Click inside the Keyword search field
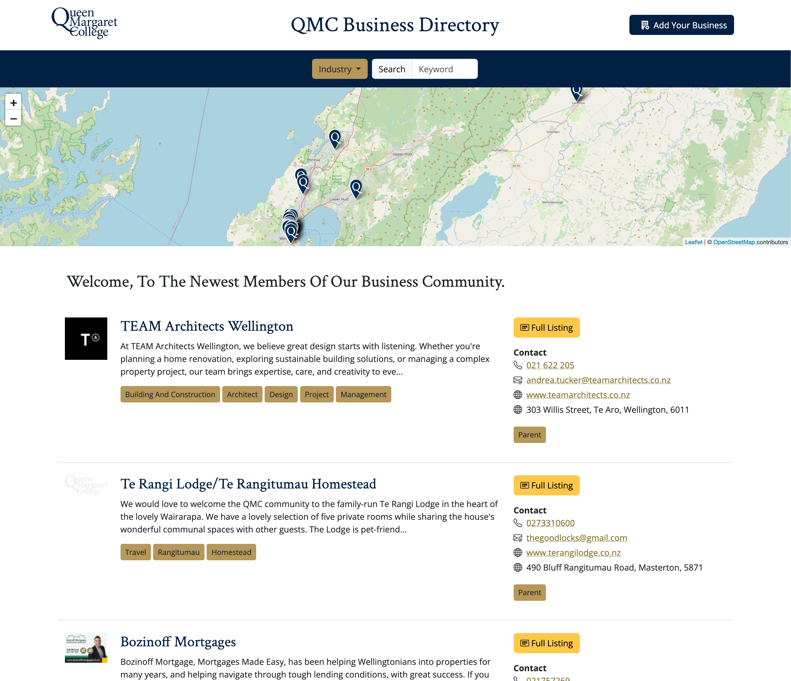The width and height of the screenshot is (791, 681). click(444, 69)
